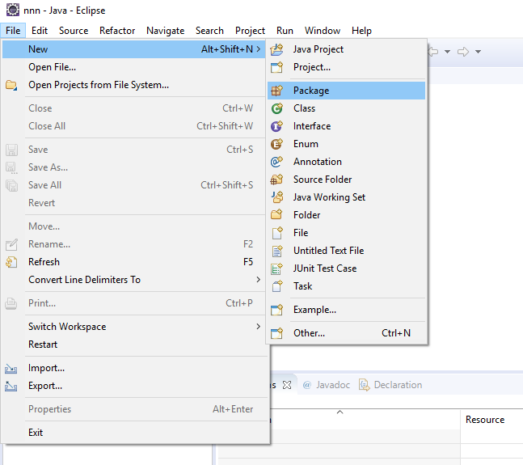
Task: Select Restart in the File menu
Action: [133, 345]
